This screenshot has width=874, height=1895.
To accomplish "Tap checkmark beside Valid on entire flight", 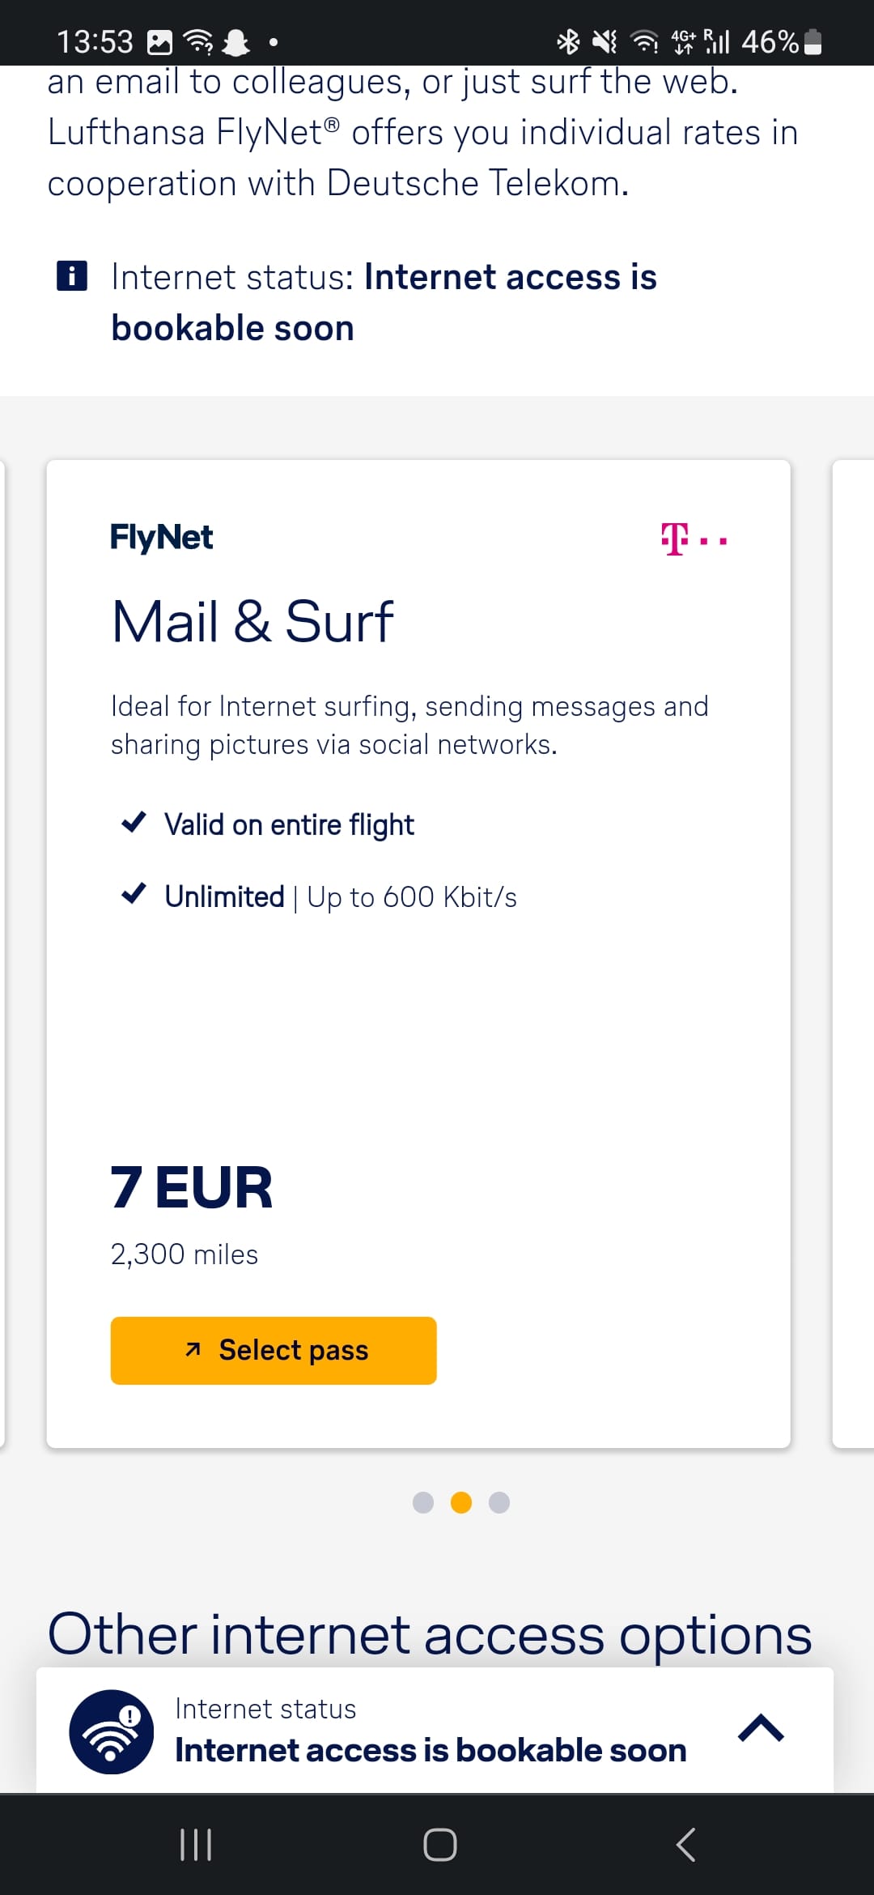I will [x=134, y=823].
